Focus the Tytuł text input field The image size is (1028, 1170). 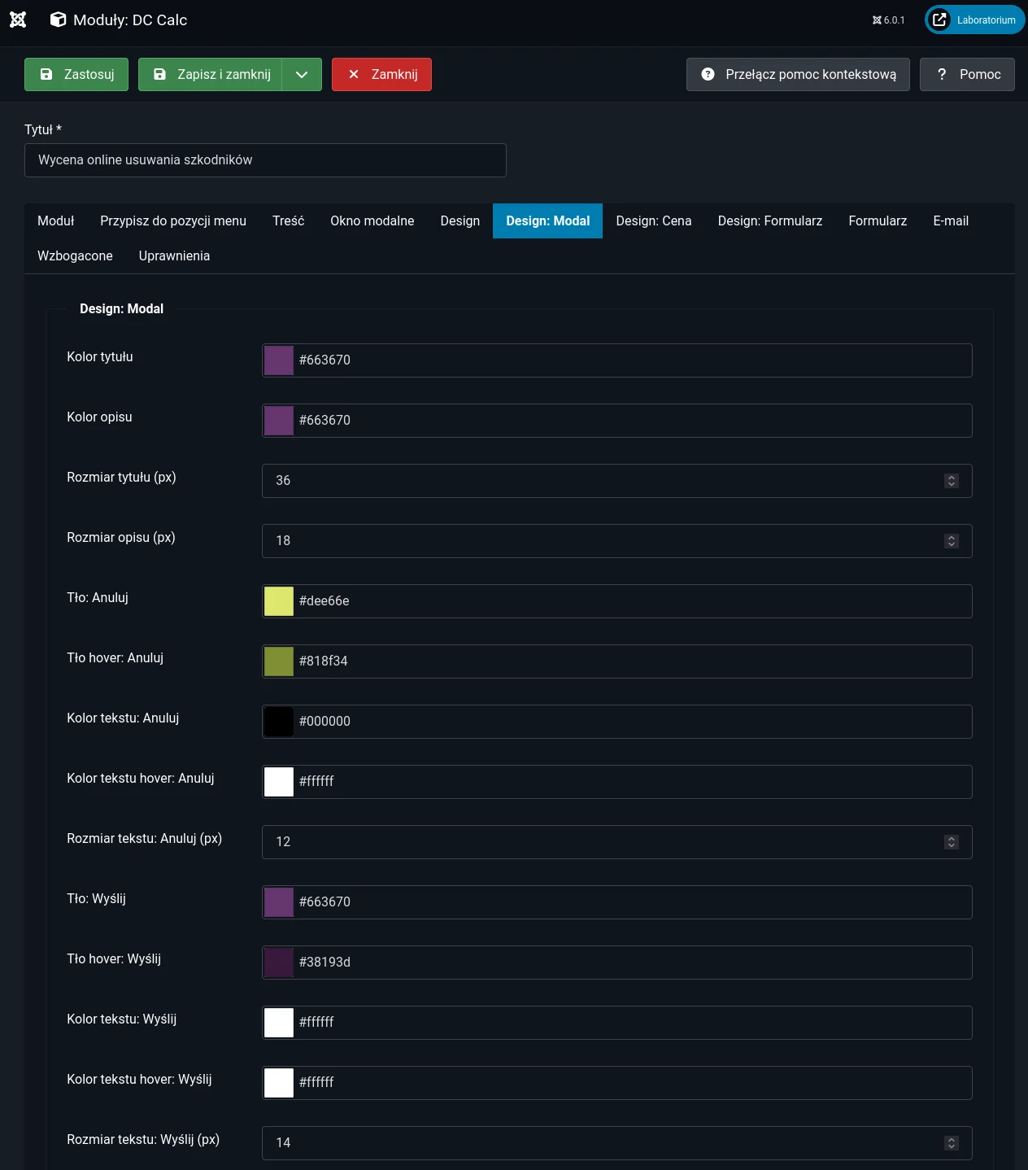265,160
